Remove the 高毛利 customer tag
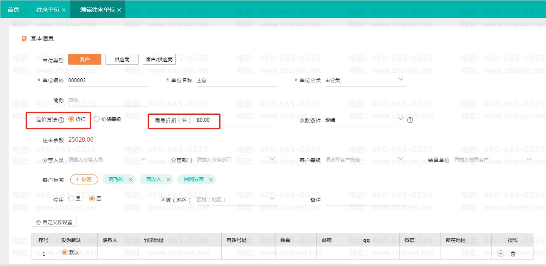 pos(131,179)
